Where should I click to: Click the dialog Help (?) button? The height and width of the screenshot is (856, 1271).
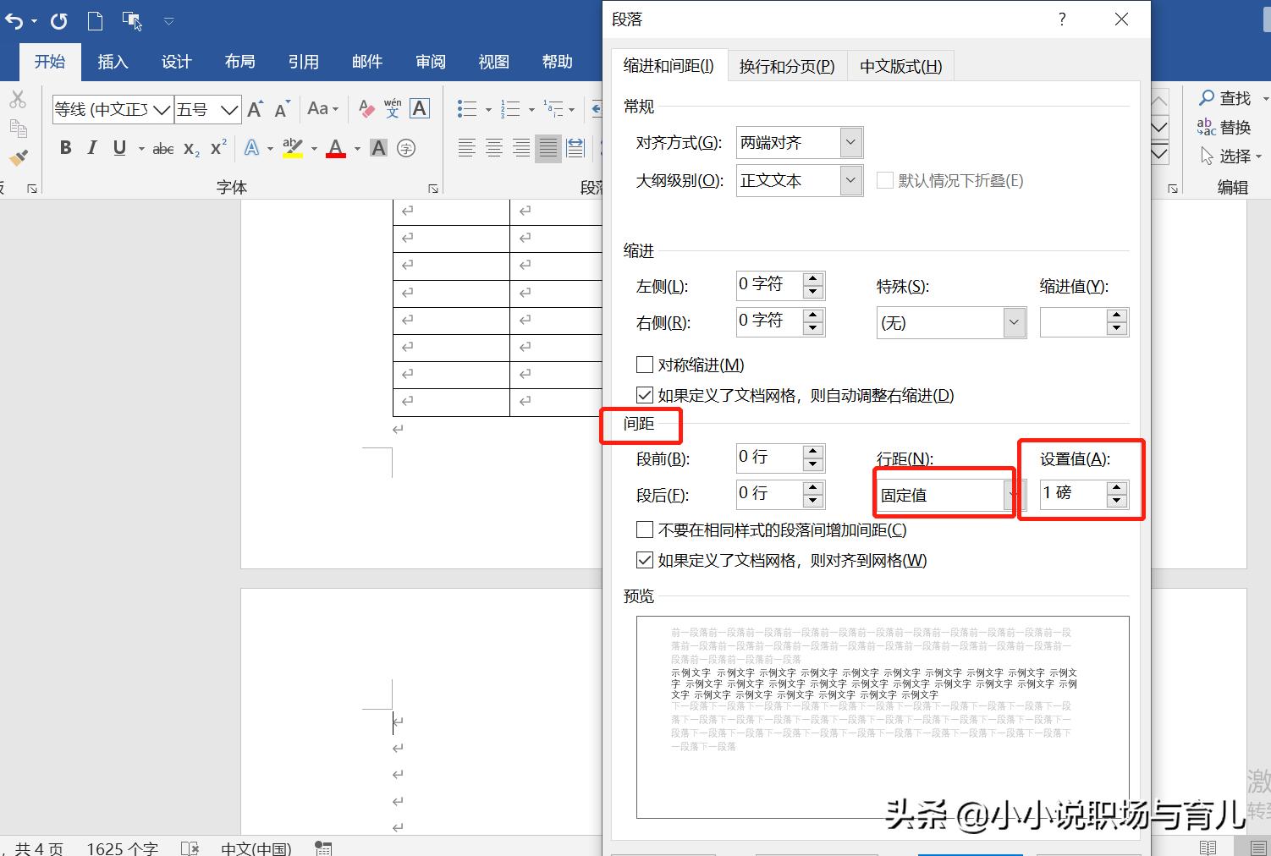point(1061,19)
